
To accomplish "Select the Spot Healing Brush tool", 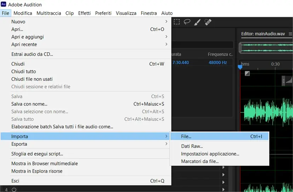I will click(208, 22).
